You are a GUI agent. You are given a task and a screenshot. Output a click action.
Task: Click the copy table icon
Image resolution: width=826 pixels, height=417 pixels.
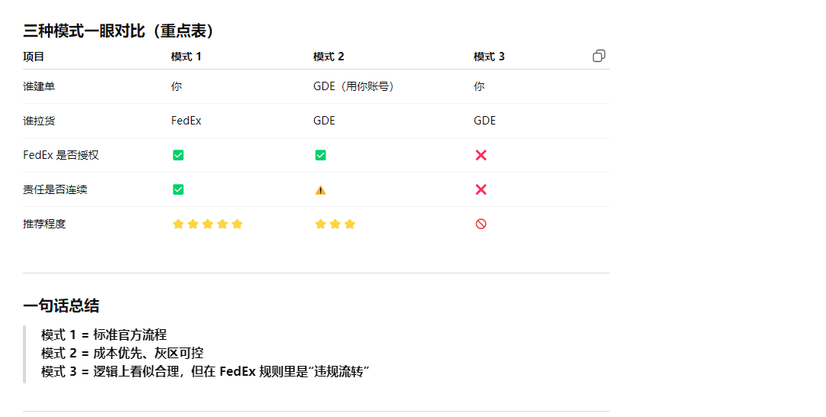click(x=599, y=56)
